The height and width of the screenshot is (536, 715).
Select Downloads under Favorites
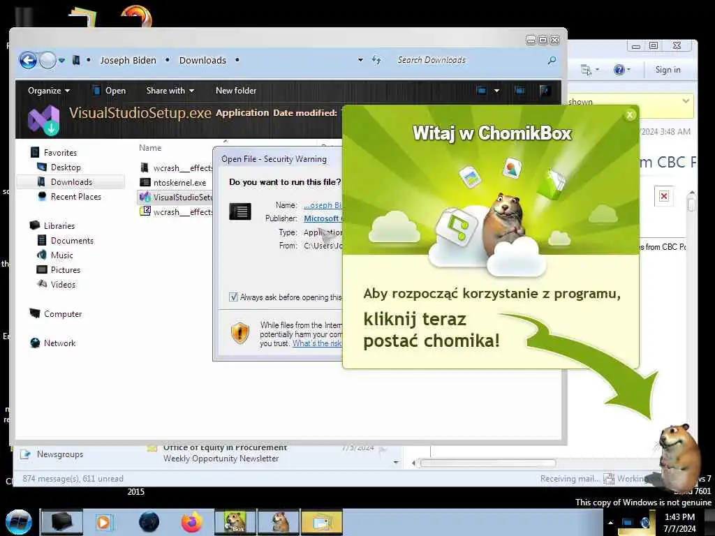pyautogui.click(x=71, y=182)
